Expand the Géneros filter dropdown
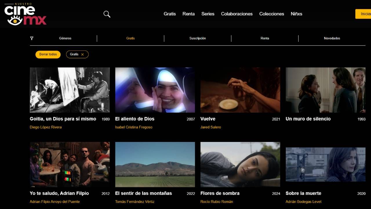The height and width of the screenshot is (209, 371). pyautogui.click(x=65, y=38)
